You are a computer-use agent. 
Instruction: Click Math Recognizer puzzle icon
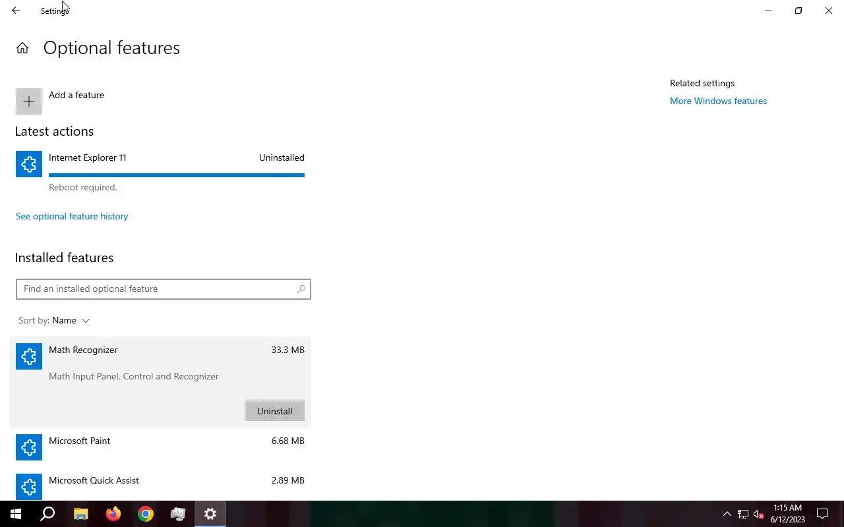pos(29,356)
